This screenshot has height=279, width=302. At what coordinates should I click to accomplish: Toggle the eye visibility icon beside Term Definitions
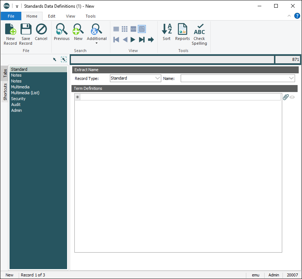pyautogui.click(x=292, y=97)
